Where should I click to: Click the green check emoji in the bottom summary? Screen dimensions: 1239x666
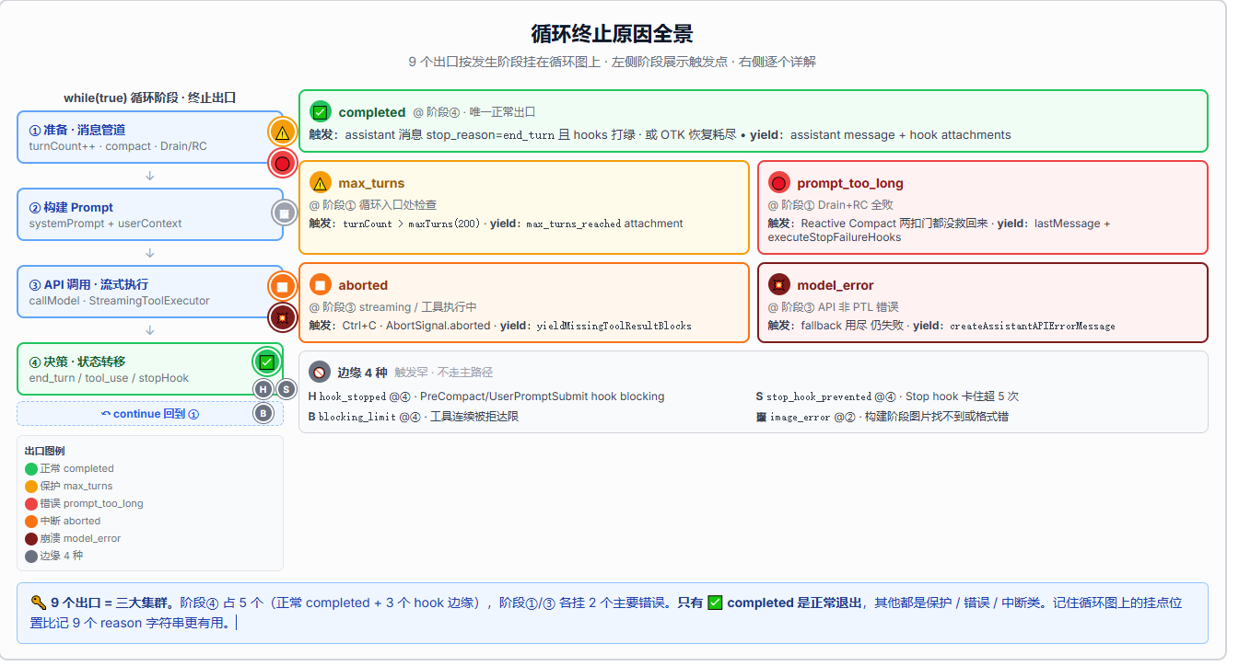[x=715, y=603]
